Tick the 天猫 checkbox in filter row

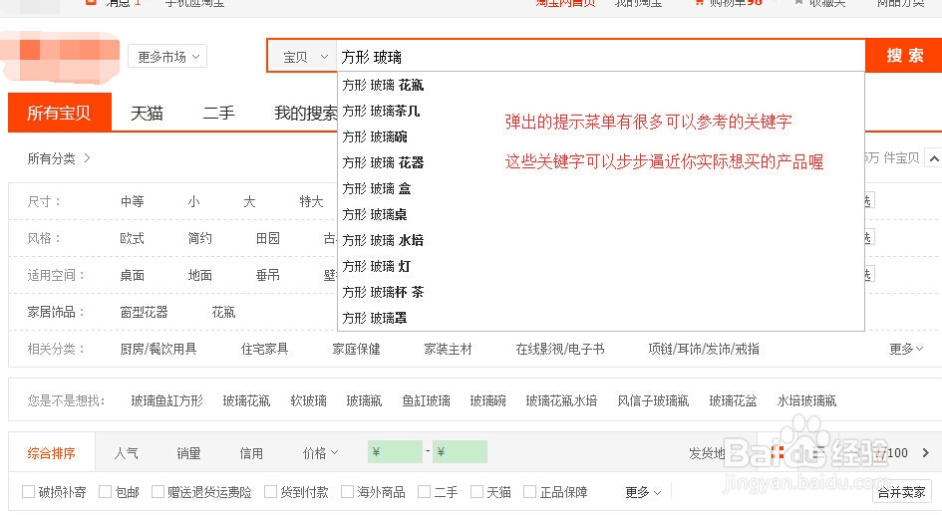[x=476, y=492]
